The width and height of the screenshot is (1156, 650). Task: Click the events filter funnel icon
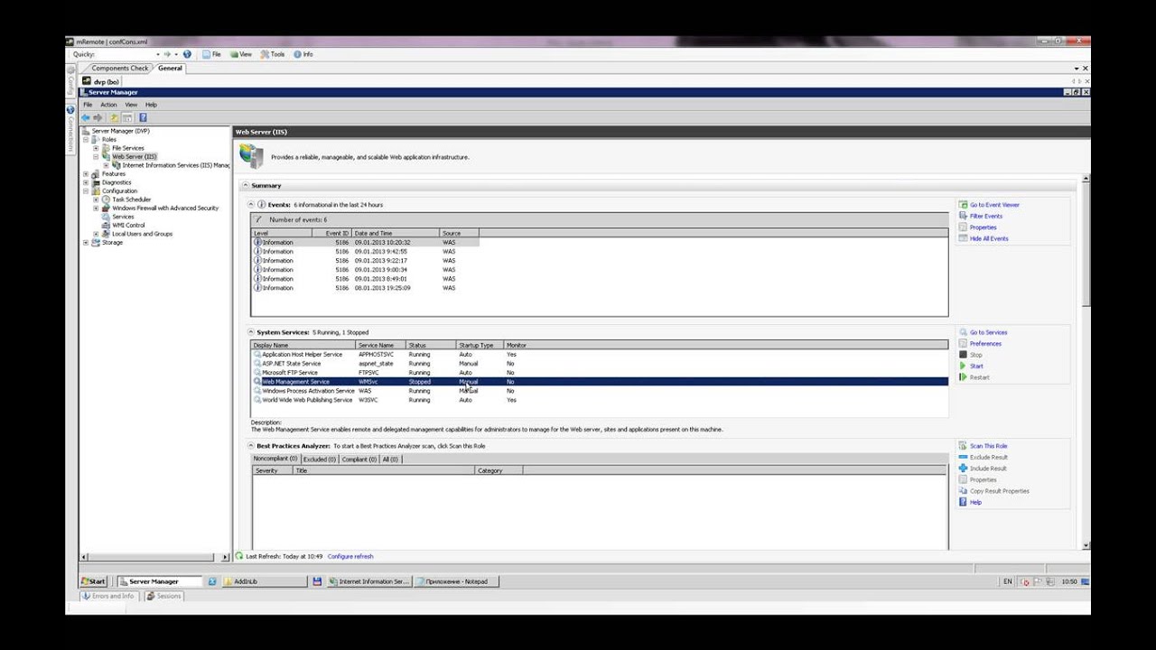[x=259, y=219]
